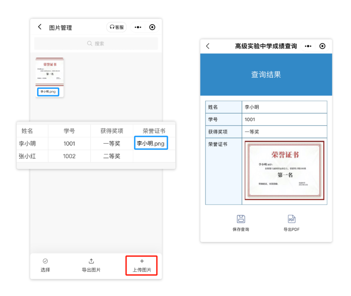Click the 上传图片 upload icon
351x296 pixels.
coord(141,261)
